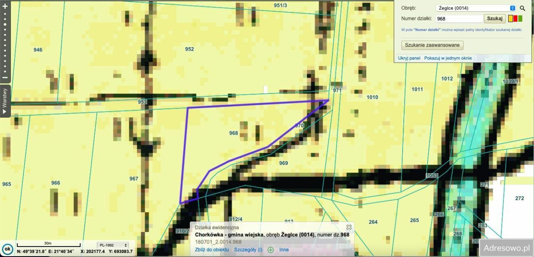Open Szukanie zaawansowane advanced search
The image size is (534, 257).
432,45
